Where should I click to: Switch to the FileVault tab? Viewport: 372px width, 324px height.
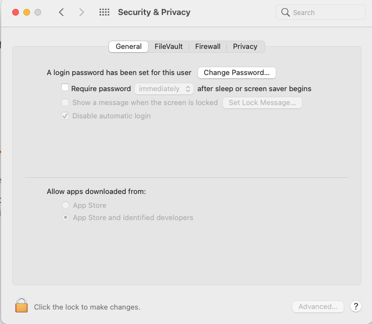coord(168,47)
